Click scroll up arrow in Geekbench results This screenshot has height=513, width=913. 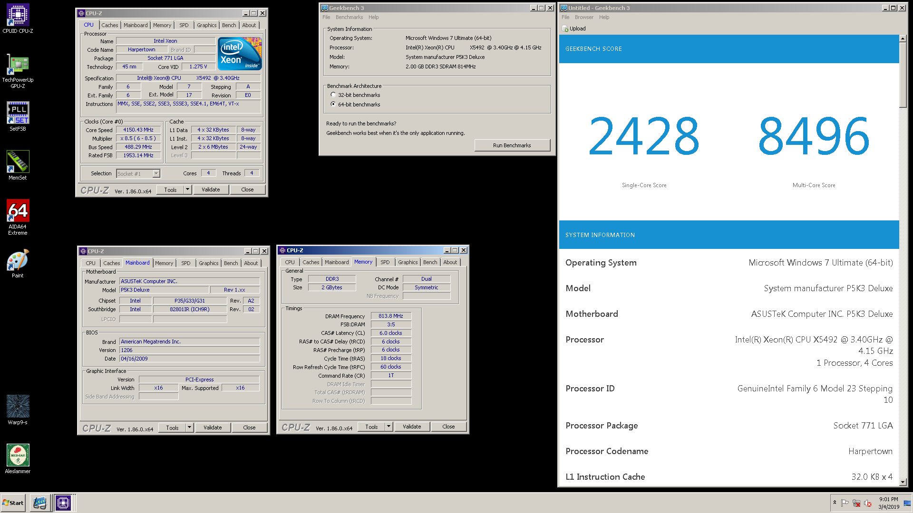coord(903,38)
